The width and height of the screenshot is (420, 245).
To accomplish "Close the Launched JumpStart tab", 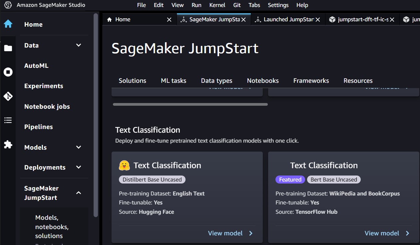I will (x=318, y=20).
